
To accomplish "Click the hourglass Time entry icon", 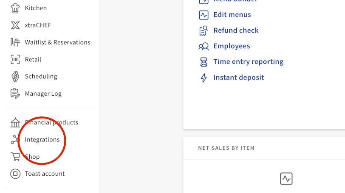I will point(204,62).
